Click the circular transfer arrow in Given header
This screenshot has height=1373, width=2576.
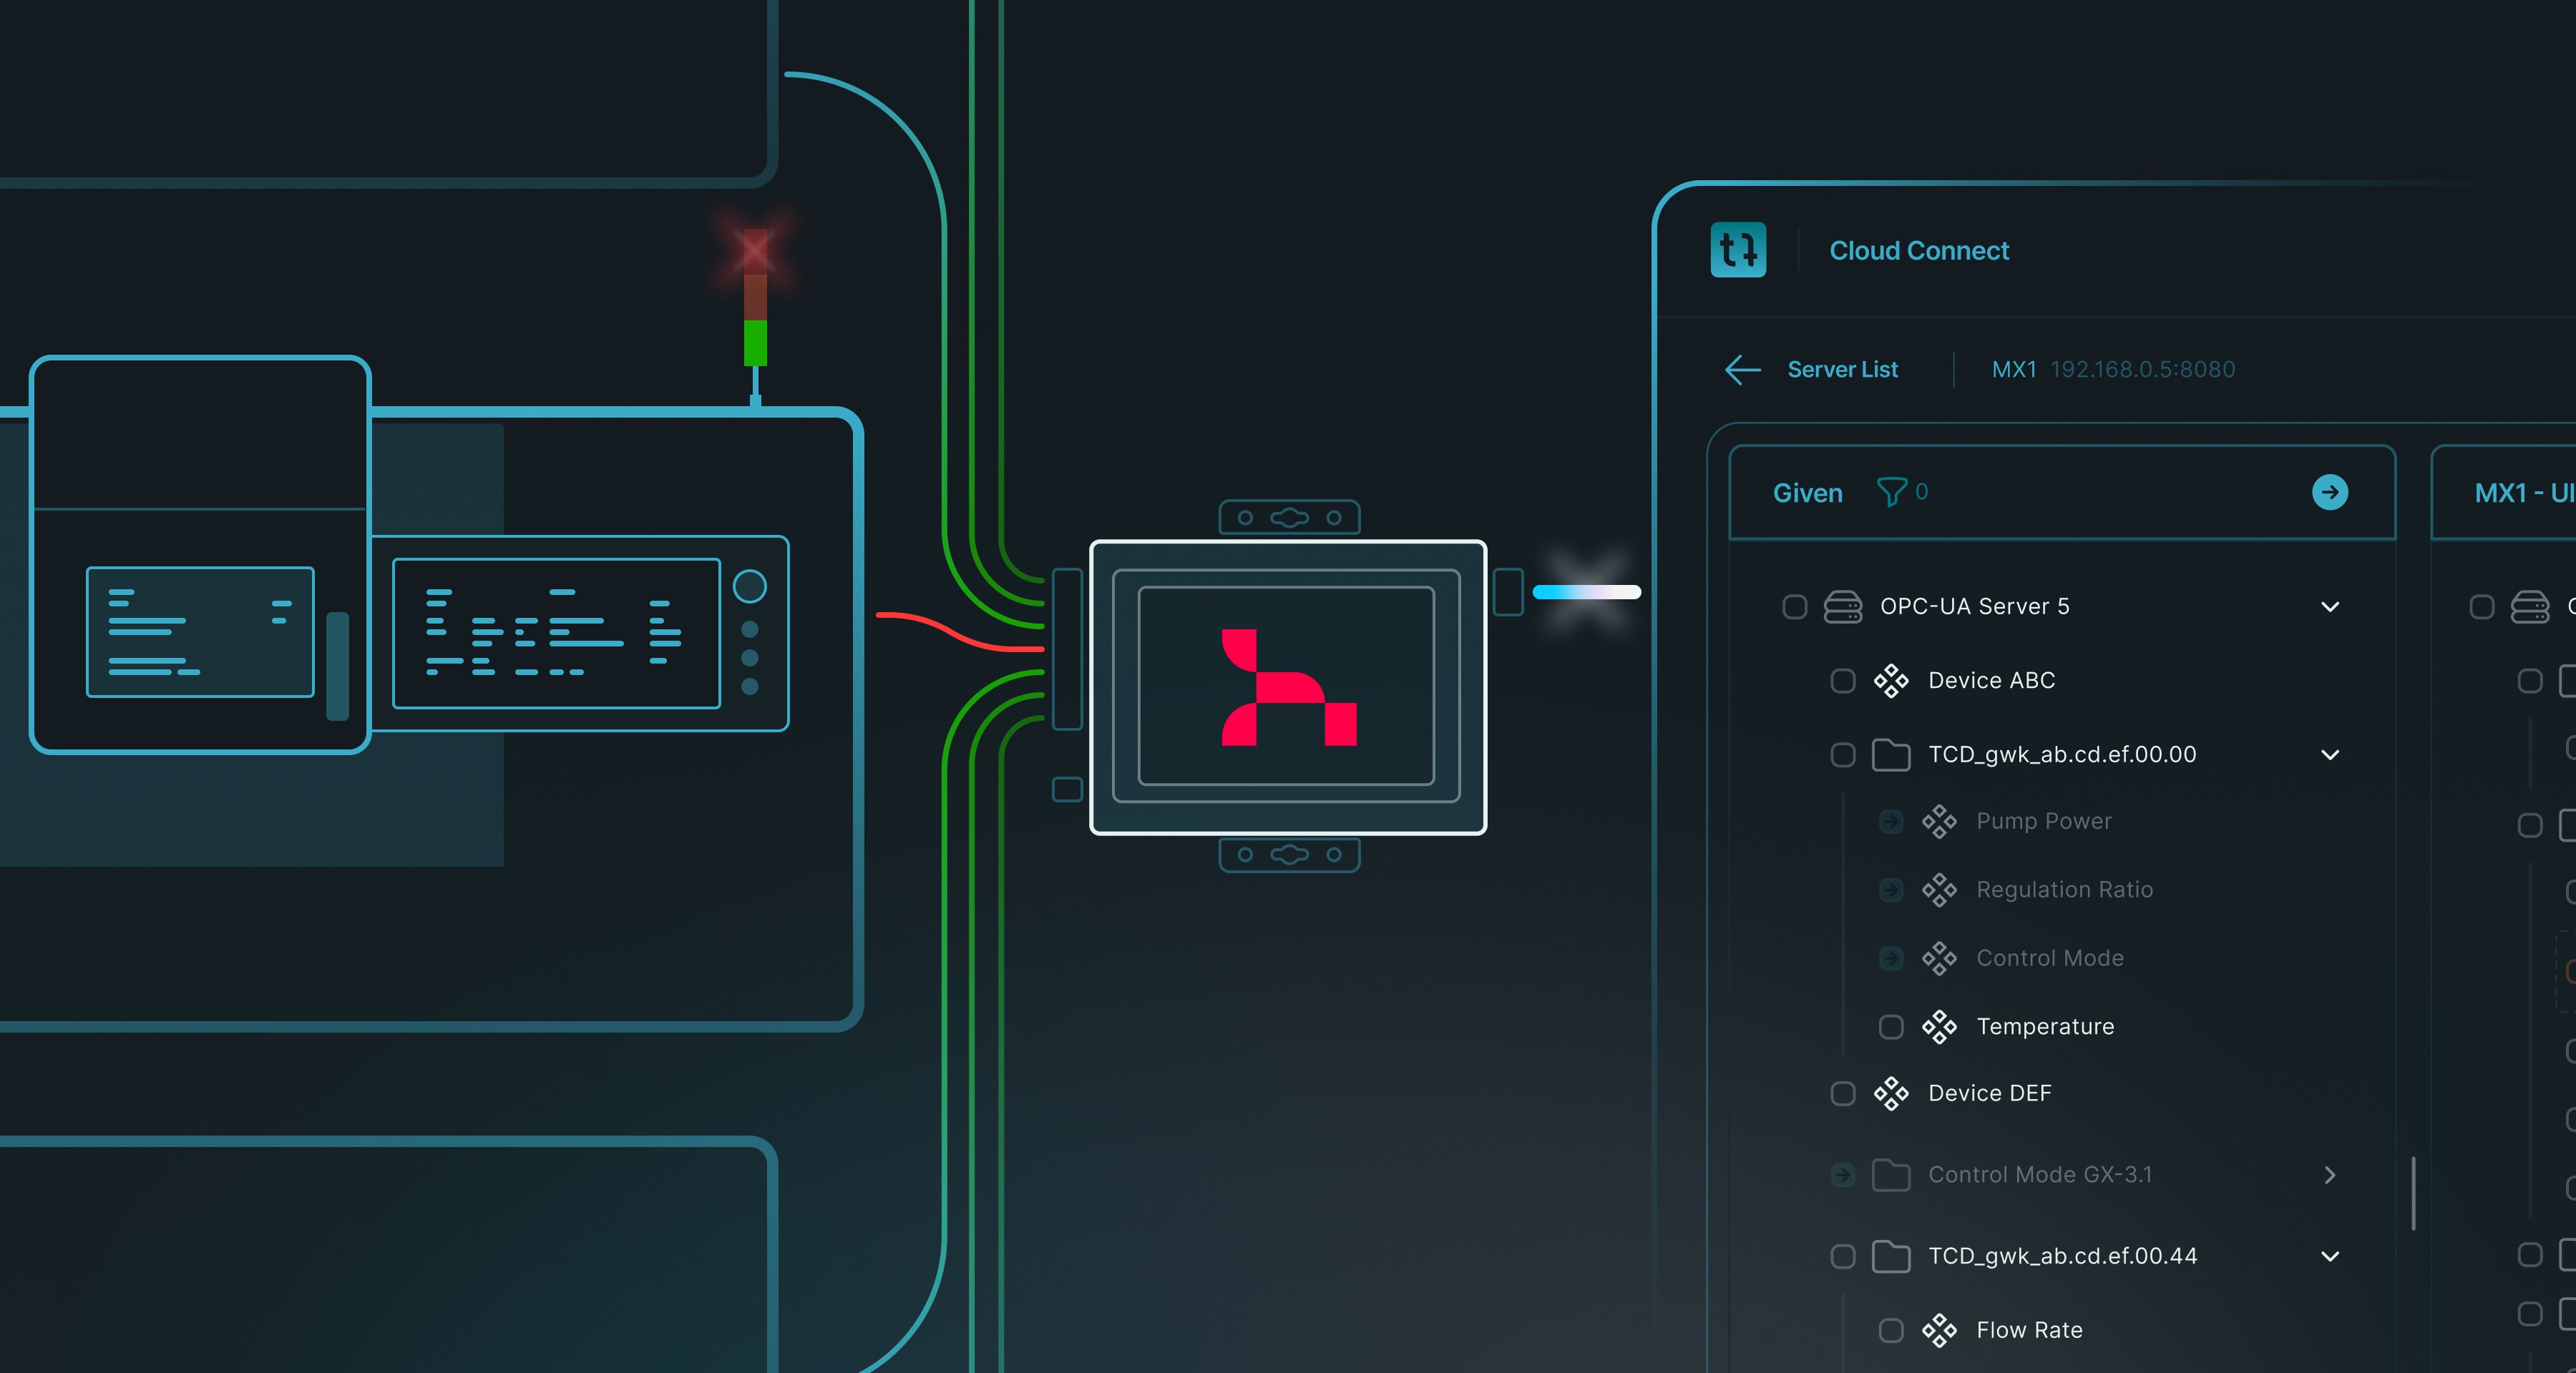point(2329,492)
